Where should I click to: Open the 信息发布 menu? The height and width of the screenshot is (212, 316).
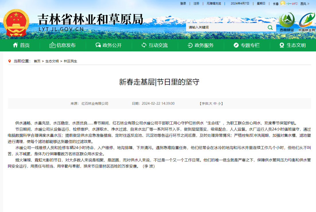[63, 45]
